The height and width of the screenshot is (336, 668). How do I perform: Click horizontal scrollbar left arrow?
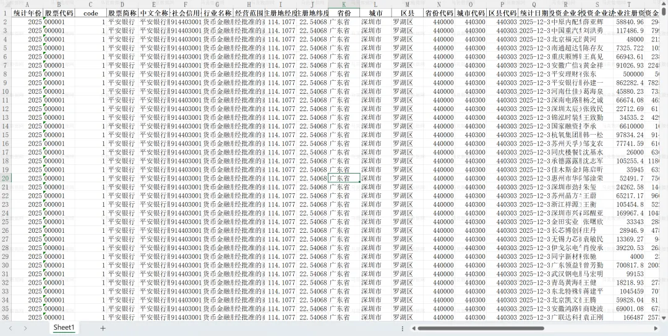pos(414,329)
